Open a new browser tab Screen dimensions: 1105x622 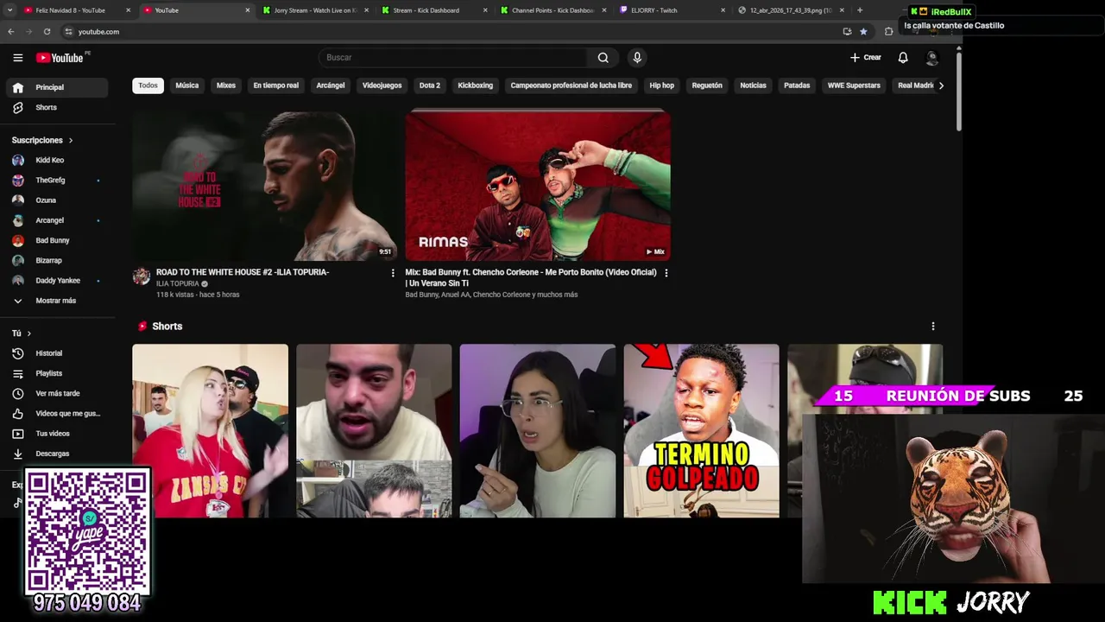860,10
